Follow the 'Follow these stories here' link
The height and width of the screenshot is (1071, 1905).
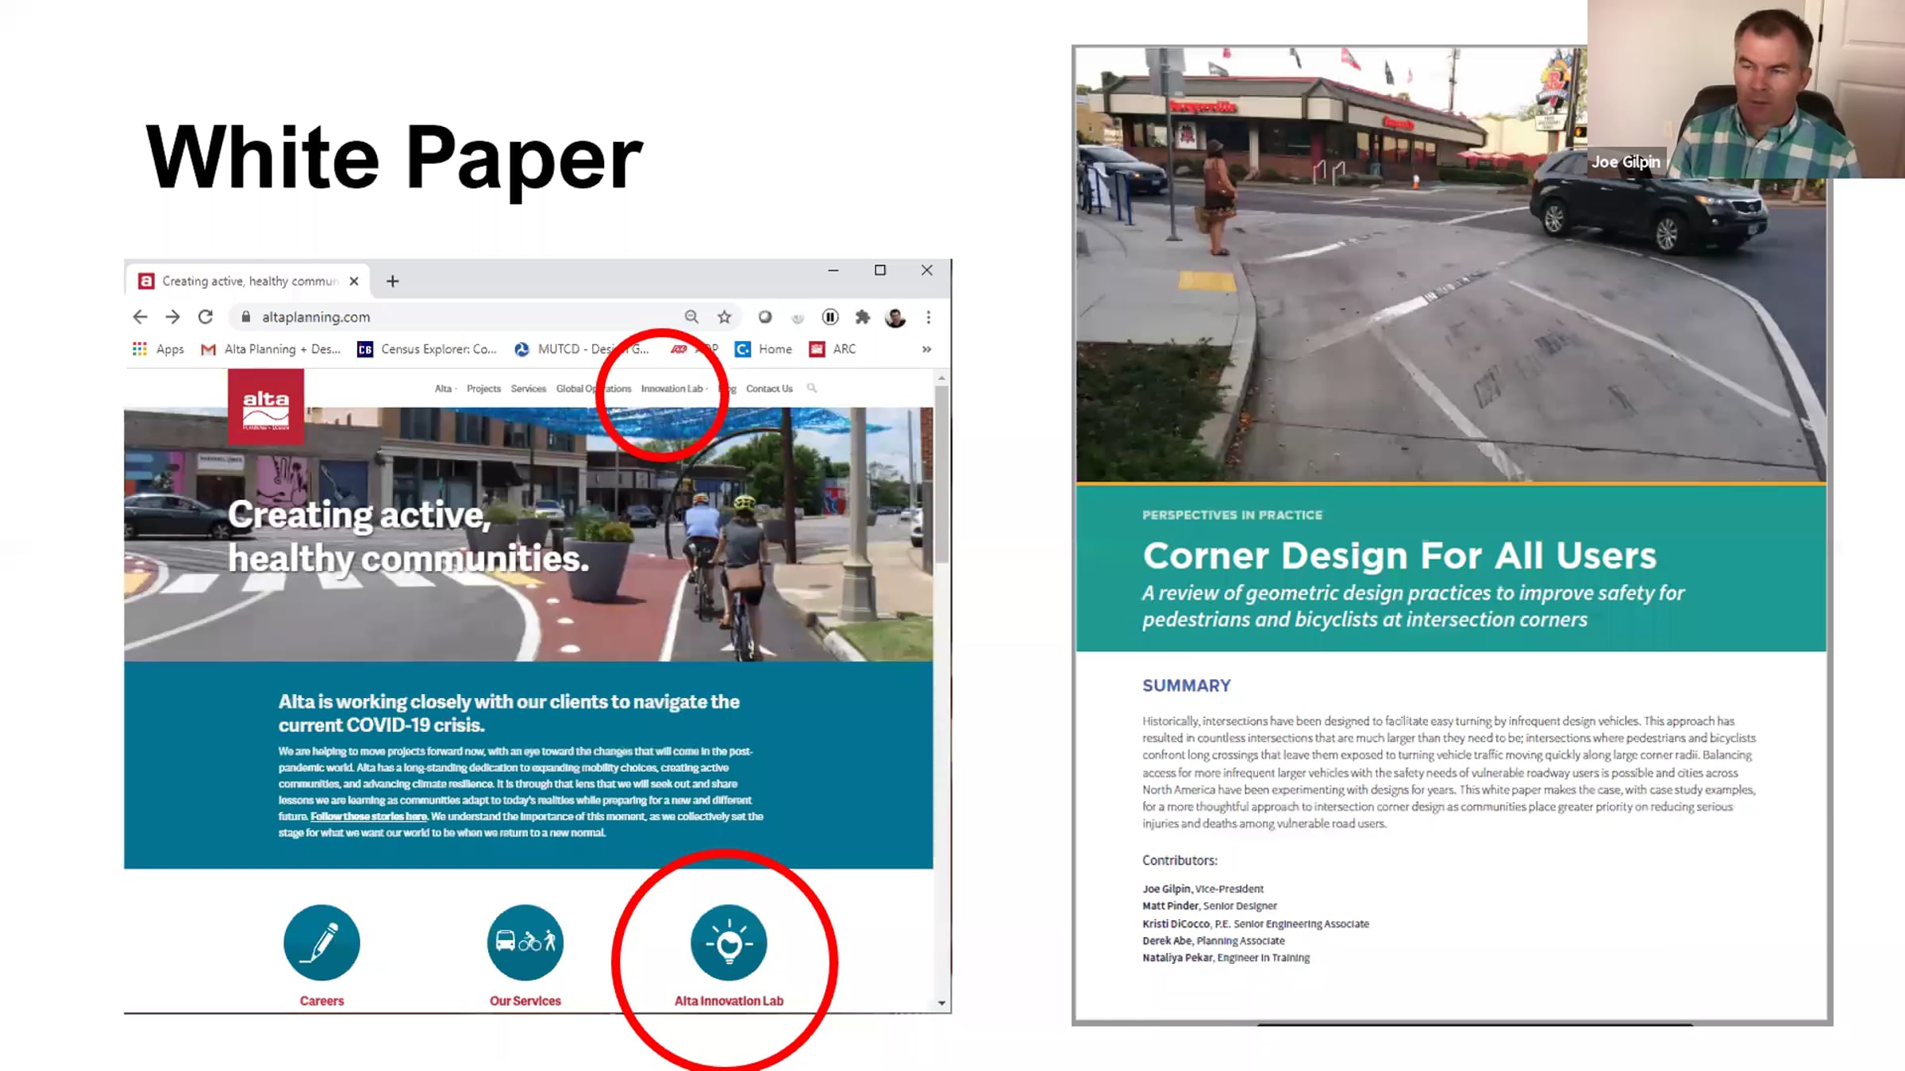pyautogui.click(x=369, y=816)
